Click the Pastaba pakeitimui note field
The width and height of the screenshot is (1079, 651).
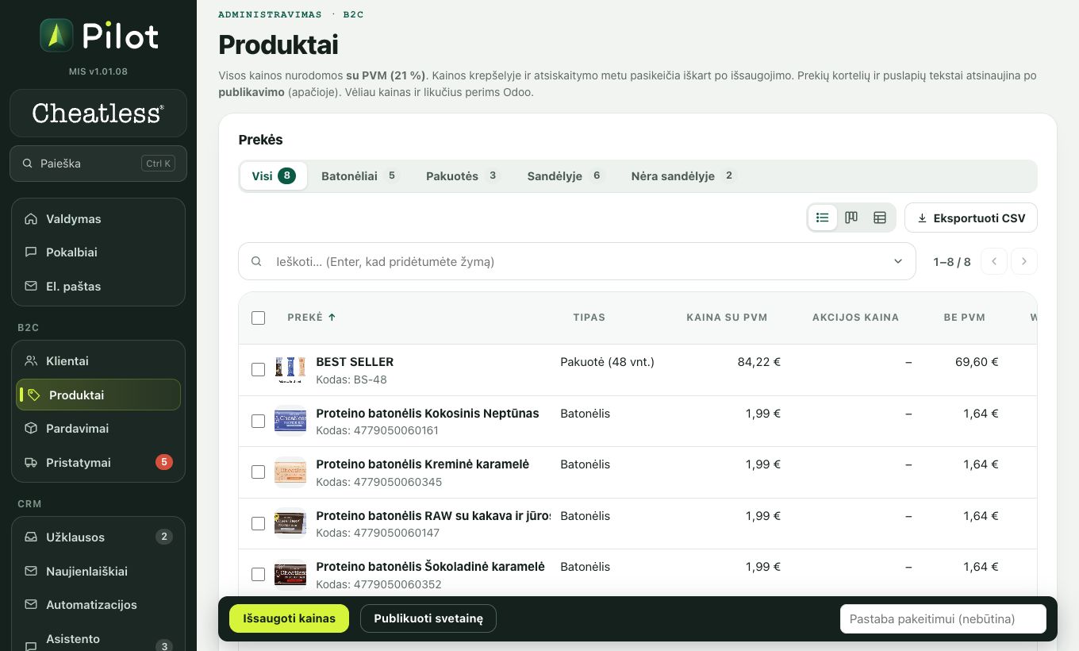943,619
